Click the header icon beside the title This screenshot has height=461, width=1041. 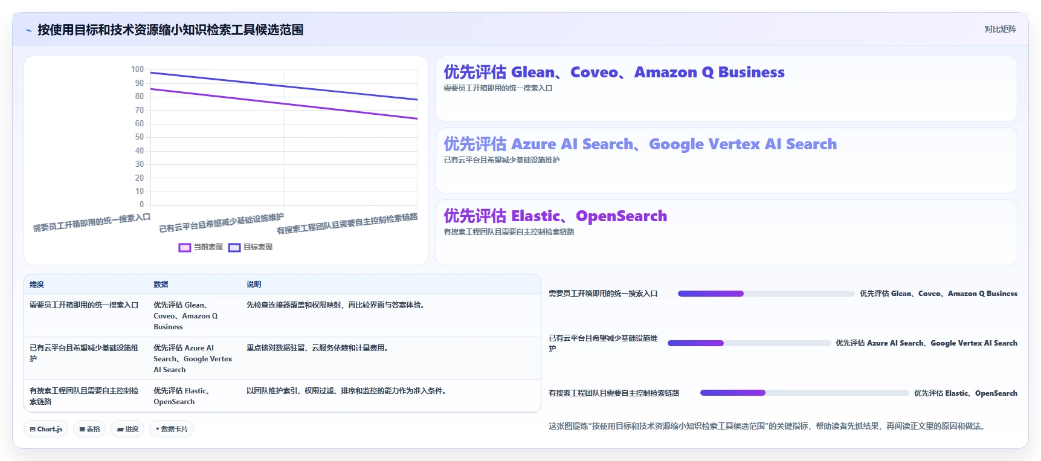(28, 30)
